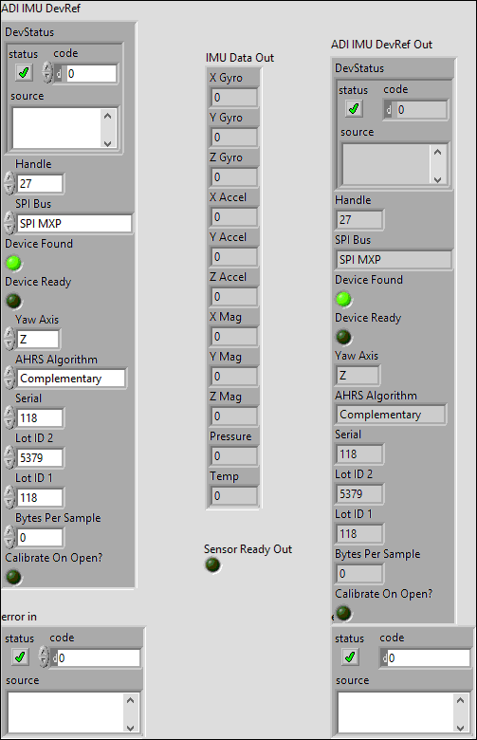Click the Handle field showing 27 in ADI IMU DevRef
The image size is (477, 740).
(40, 184)
